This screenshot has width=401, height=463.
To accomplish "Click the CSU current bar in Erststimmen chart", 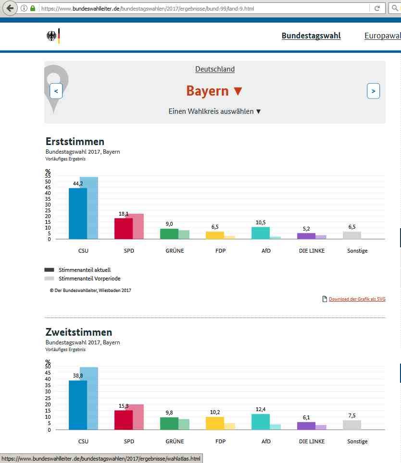I will [78, 213].
